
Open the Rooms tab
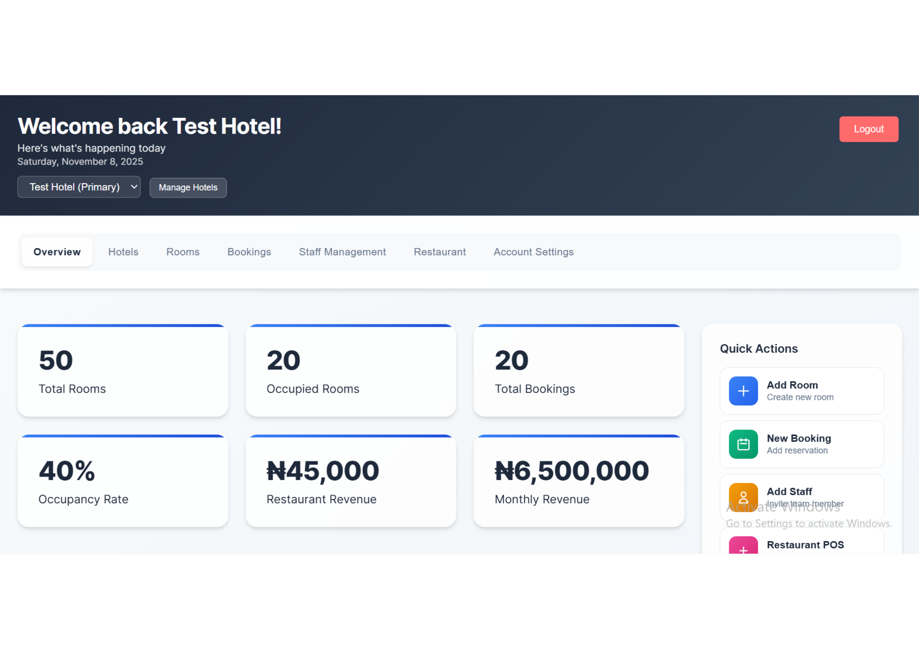[183, 252]
